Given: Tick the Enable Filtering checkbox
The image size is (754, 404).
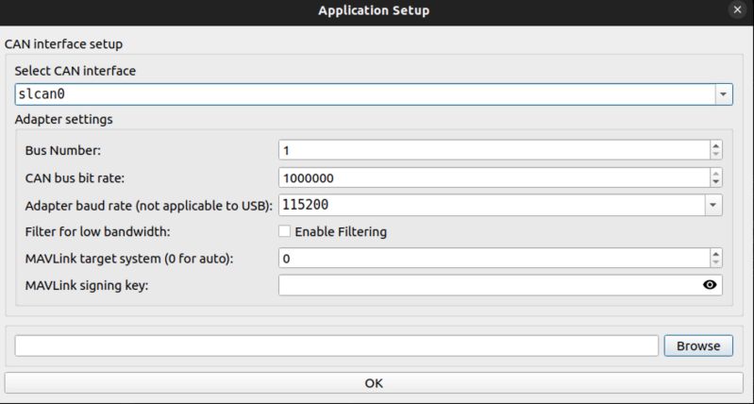Looking at the screenshot, I should (x=285, y=232).
